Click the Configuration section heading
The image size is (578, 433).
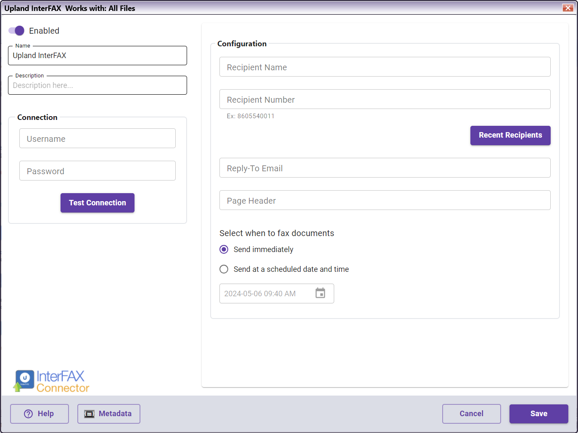(x=242, y=44)
